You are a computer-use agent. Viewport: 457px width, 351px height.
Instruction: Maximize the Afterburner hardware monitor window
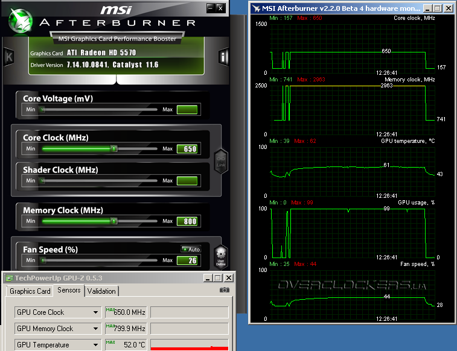[x=438, y=8]
